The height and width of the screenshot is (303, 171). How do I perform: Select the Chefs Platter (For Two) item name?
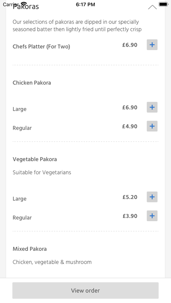click(x=41, y=47)
